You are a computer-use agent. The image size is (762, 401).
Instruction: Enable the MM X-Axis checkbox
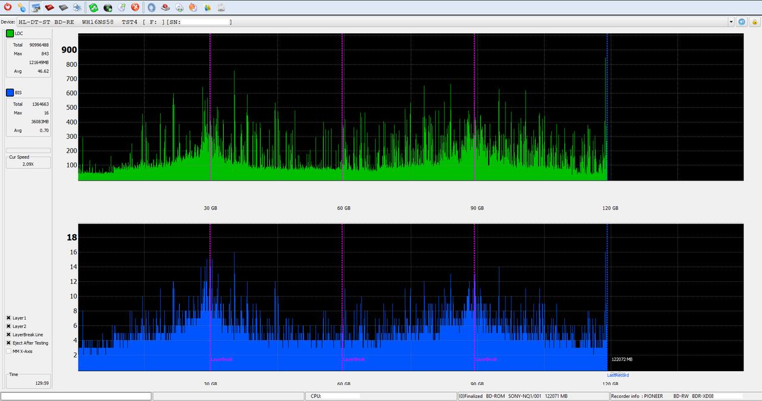tap(8, 352)
